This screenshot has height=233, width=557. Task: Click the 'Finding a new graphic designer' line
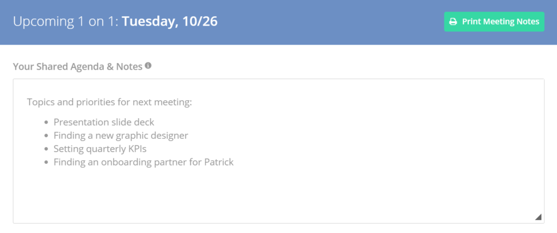[x=121, y=136]
